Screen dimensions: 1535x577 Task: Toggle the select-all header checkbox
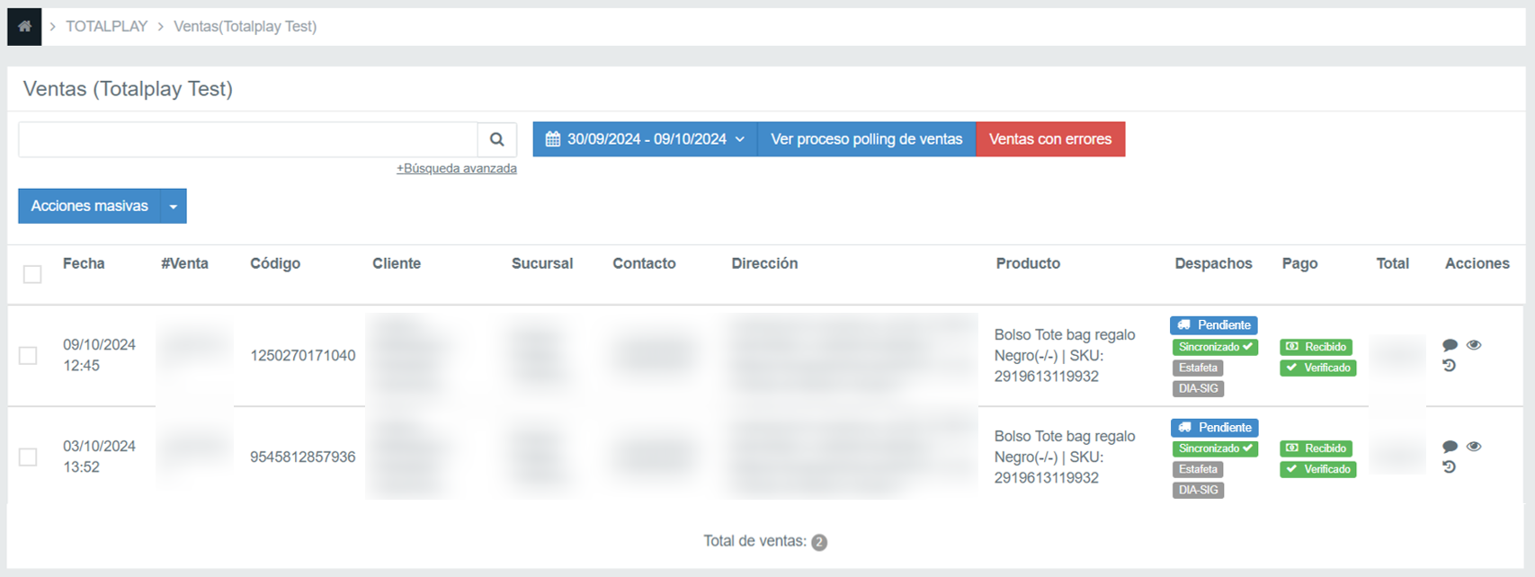32,274
